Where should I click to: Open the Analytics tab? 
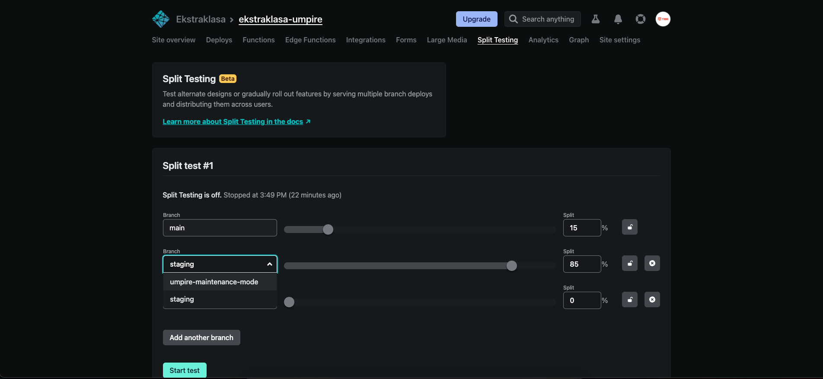coord(543,40)
